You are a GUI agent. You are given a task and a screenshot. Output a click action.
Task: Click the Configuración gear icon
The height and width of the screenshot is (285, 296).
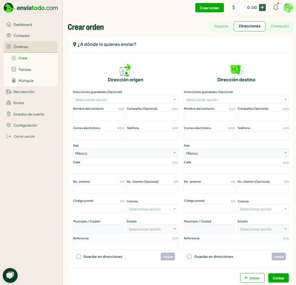coord(9,125)
